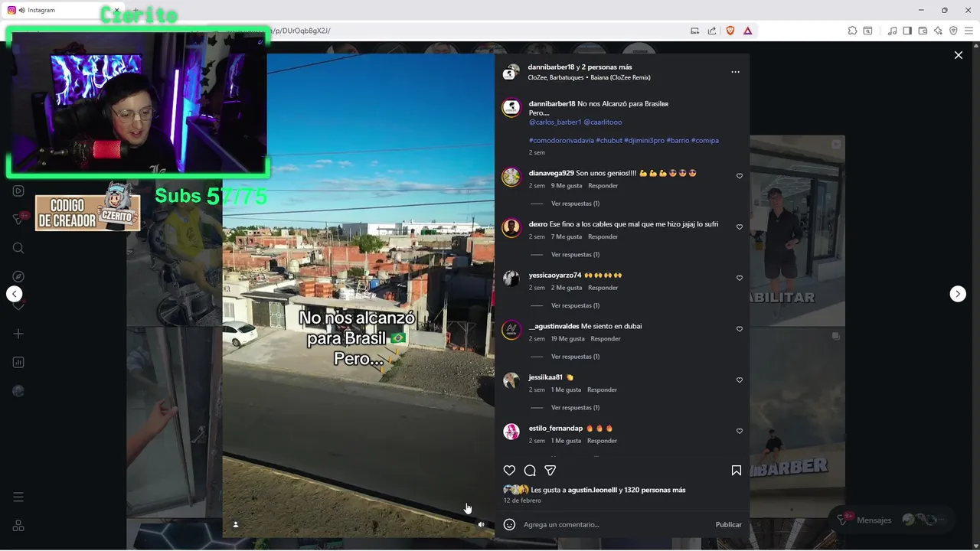980x551 pixels.
Task: Open browser Extensions puzzle icon
Action: pos(852,31)
